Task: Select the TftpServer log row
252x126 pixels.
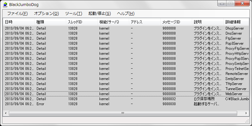Action: pyautogui.click(x=126, y=84)
